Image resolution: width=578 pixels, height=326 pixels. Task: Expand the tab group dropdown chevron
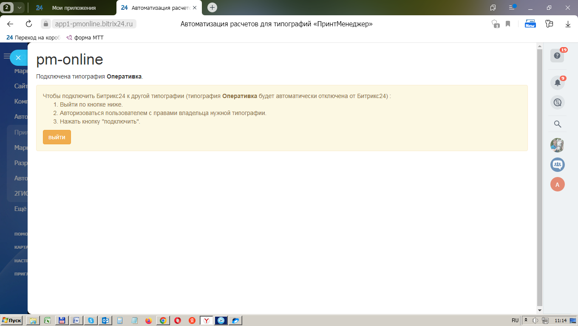(x=19, y=8)
